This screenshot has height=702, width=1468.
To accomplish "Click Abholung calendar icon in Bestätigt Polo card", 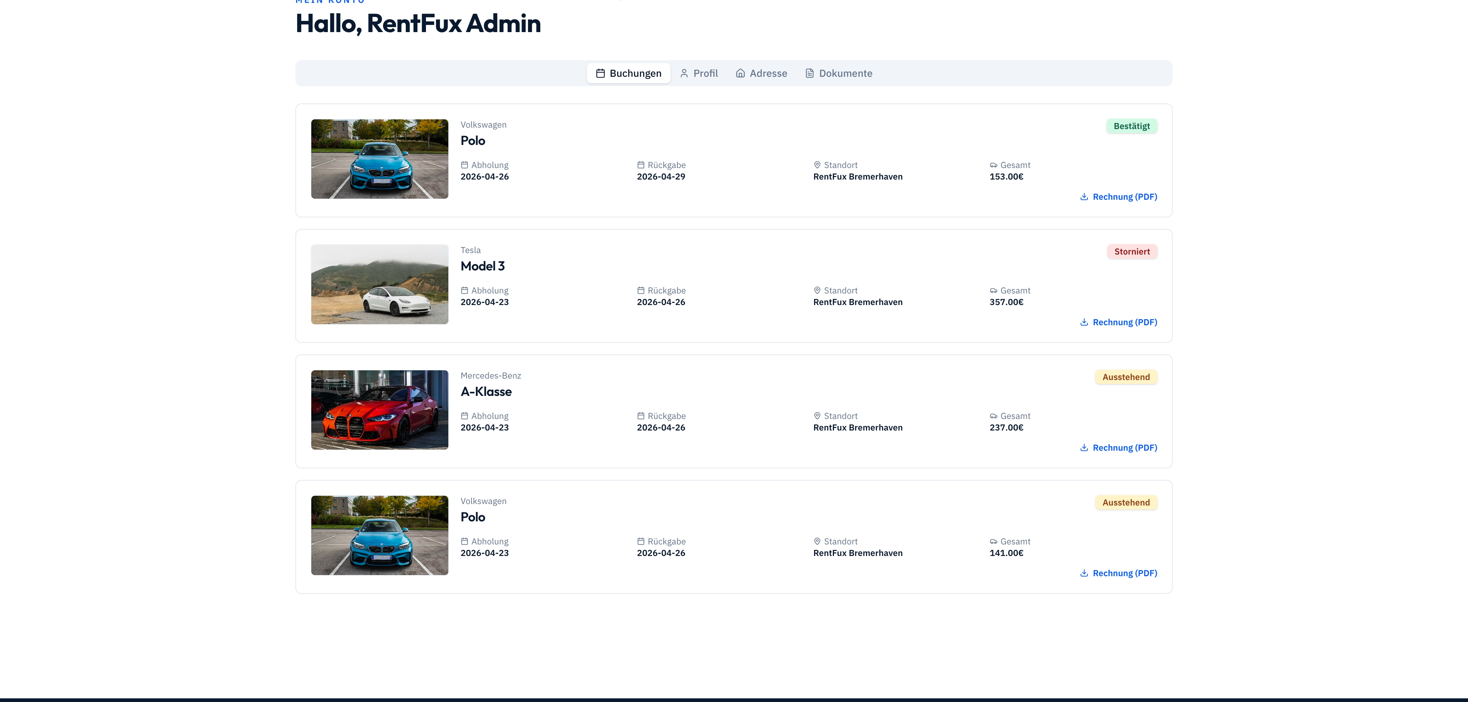I will click(x=465, y=165).
